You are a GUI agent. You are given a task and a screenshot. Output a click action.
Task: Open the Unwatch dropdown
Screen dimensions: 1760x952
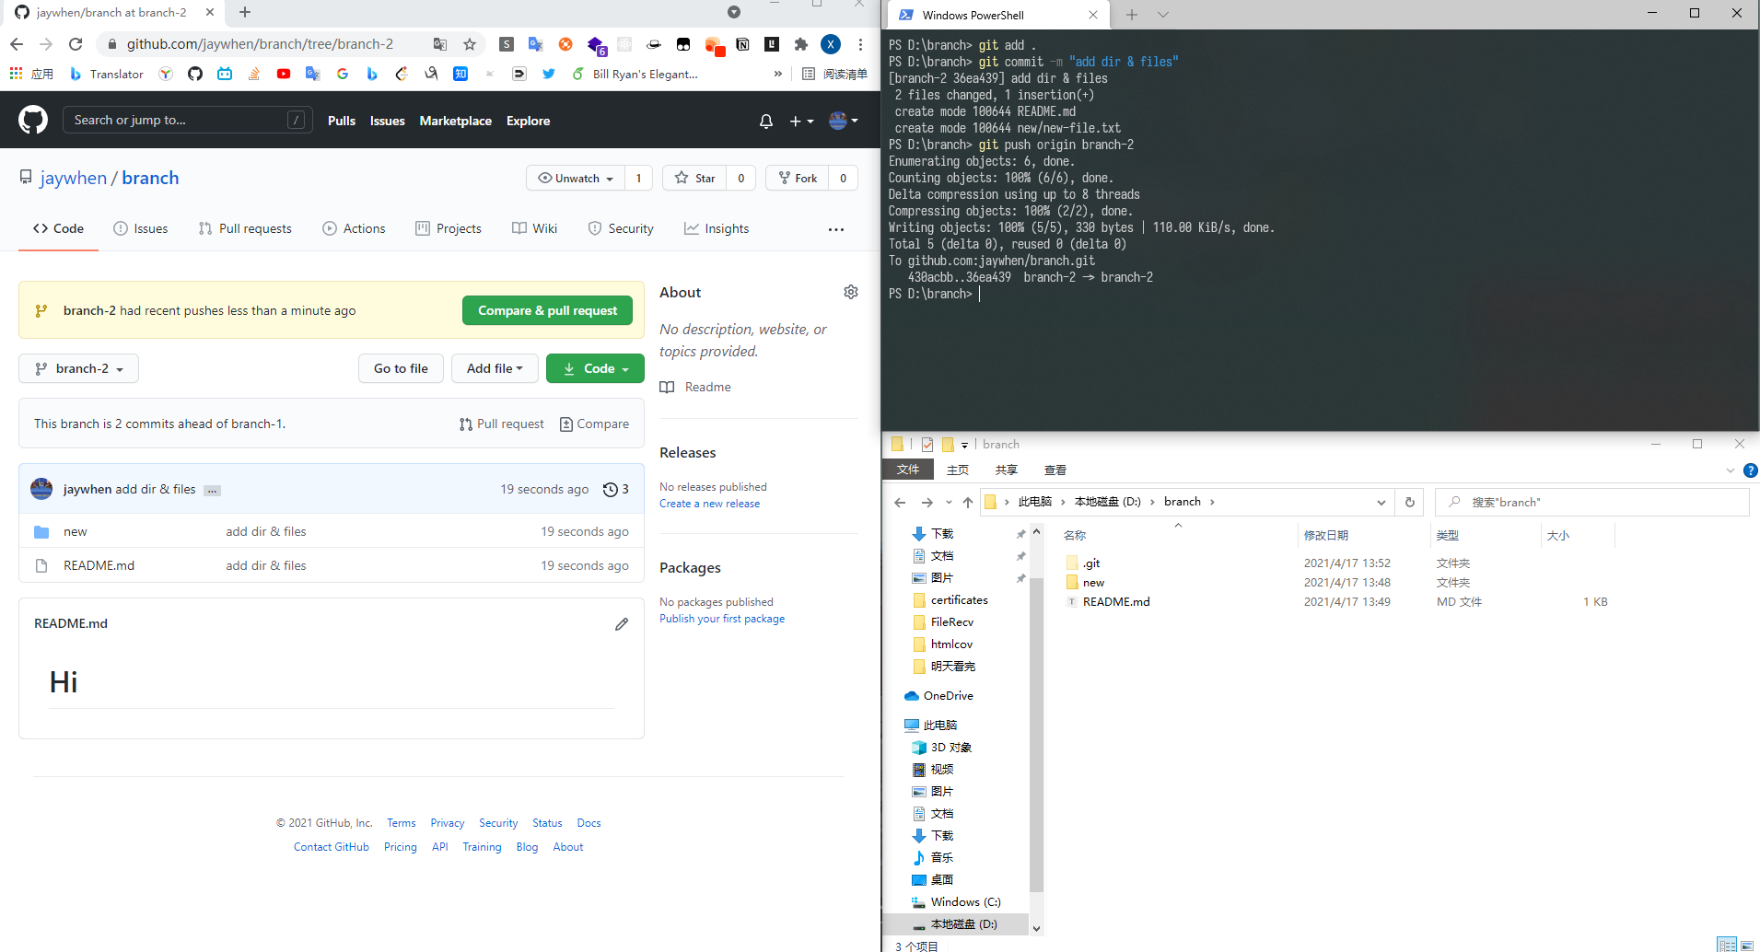(x=576, y=178)
